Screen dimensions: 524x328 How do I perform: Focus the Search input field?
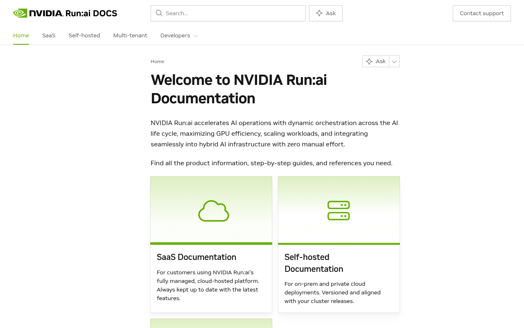(x=228, y=13)
